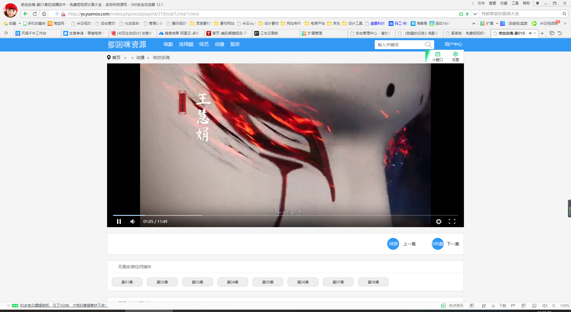Open the 京东 bookmark folder

[x=334, y=24]
